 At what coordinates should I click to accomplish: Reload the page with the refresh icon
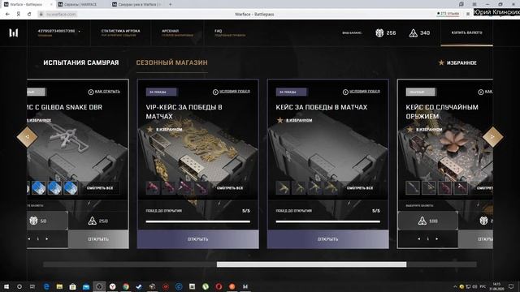click(29, 15)
